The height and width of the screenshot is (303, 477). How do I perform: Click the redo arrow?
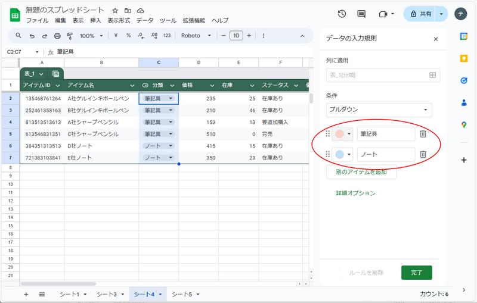(44, 36)
